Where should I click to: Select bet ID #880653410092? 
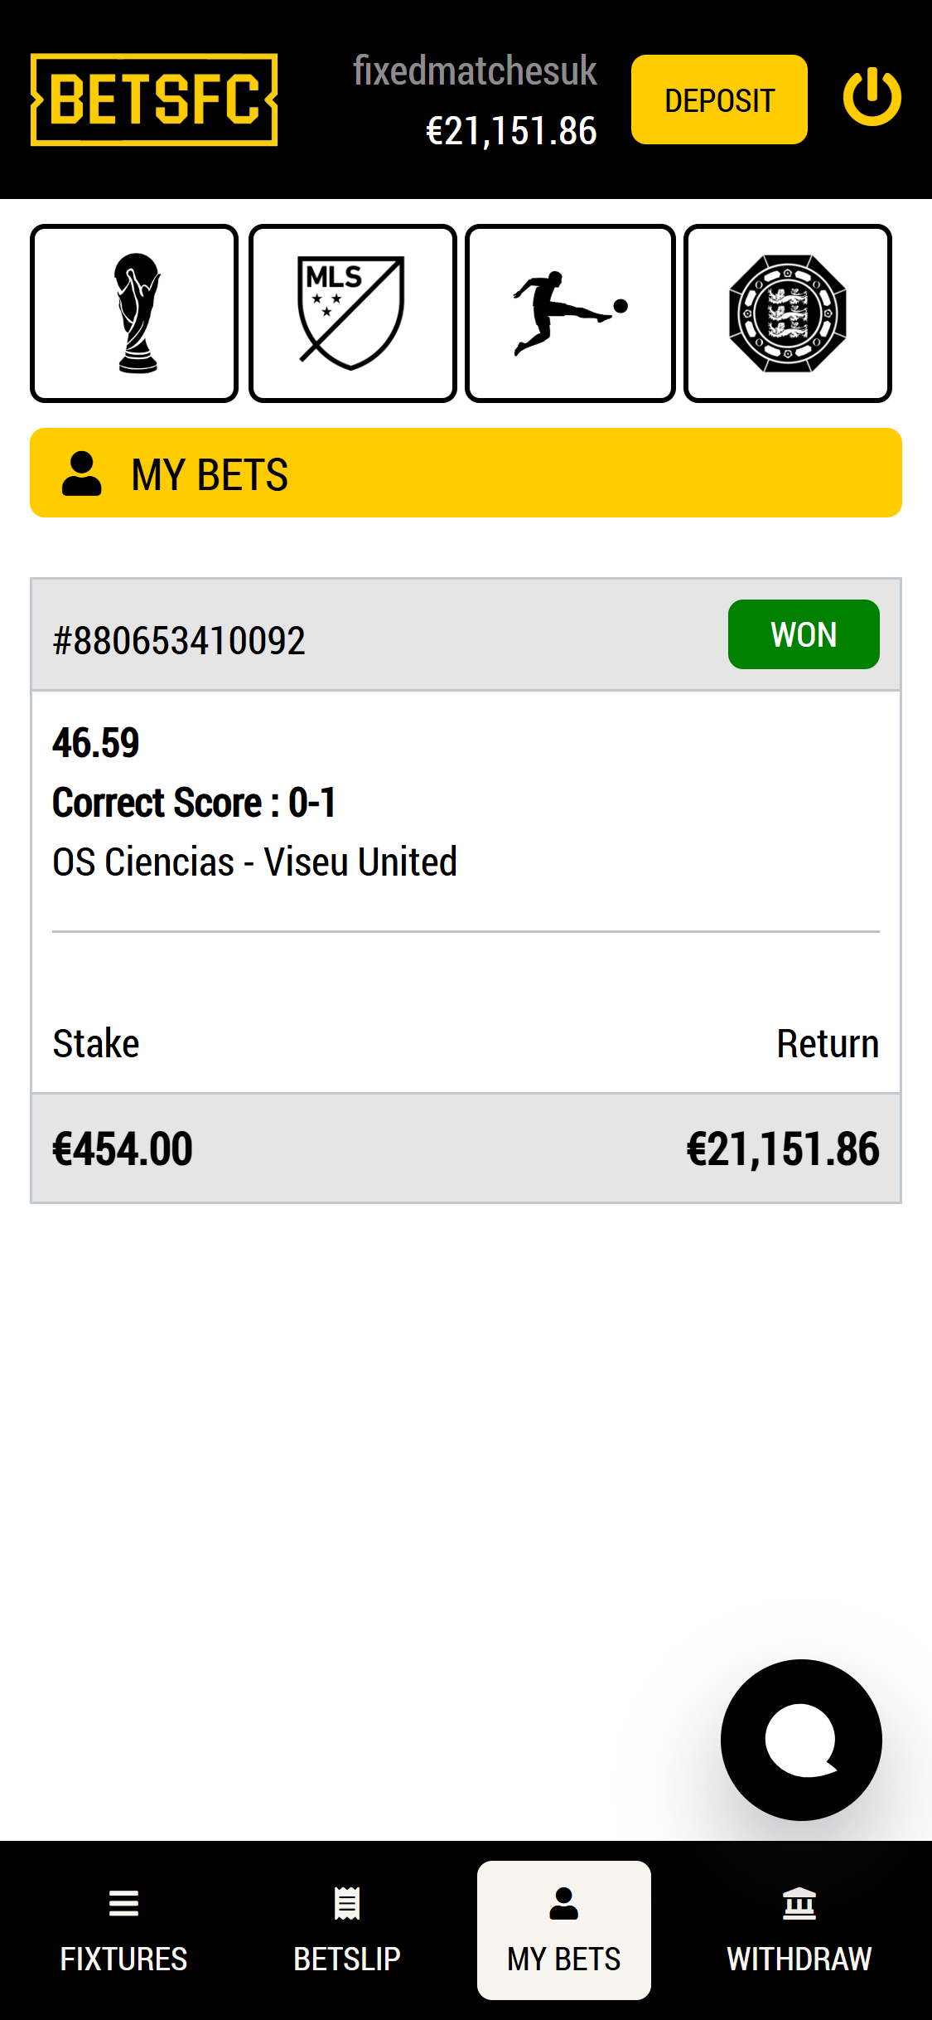(179, 640)
